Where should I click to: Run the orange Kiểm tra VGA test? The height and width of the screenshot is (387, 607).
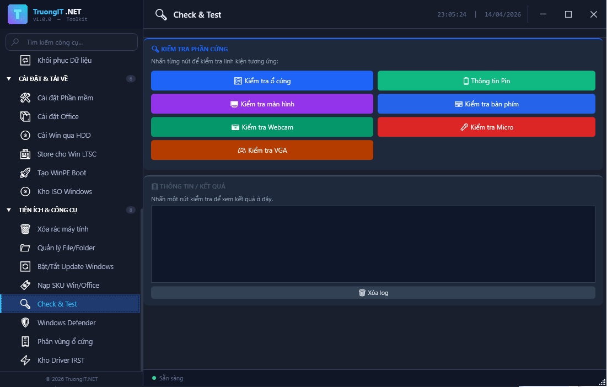pyautogui.click(x=262, y=150)
